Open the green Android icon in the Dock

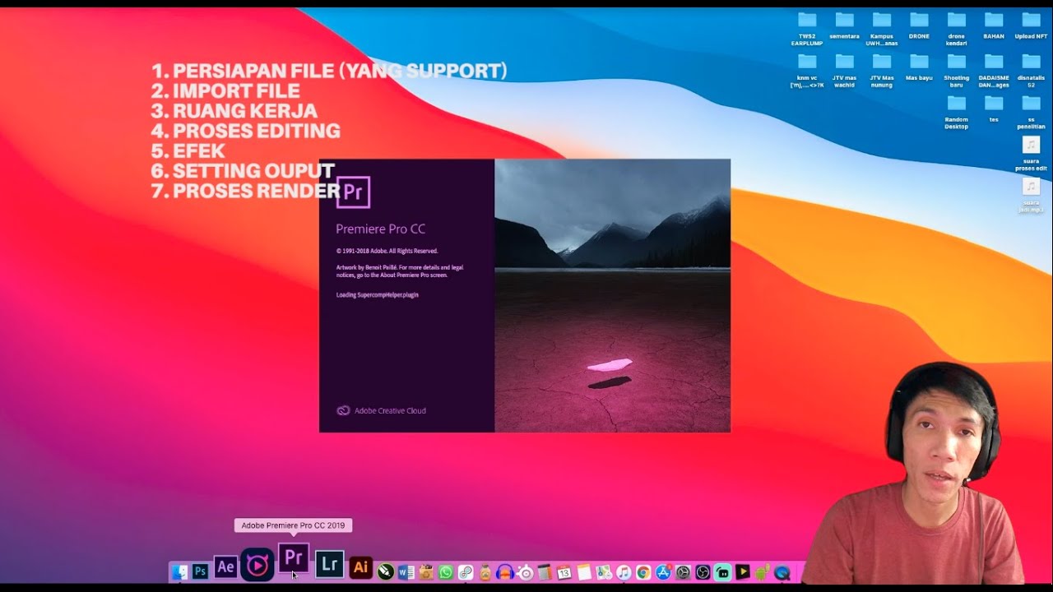coord(762,572)
